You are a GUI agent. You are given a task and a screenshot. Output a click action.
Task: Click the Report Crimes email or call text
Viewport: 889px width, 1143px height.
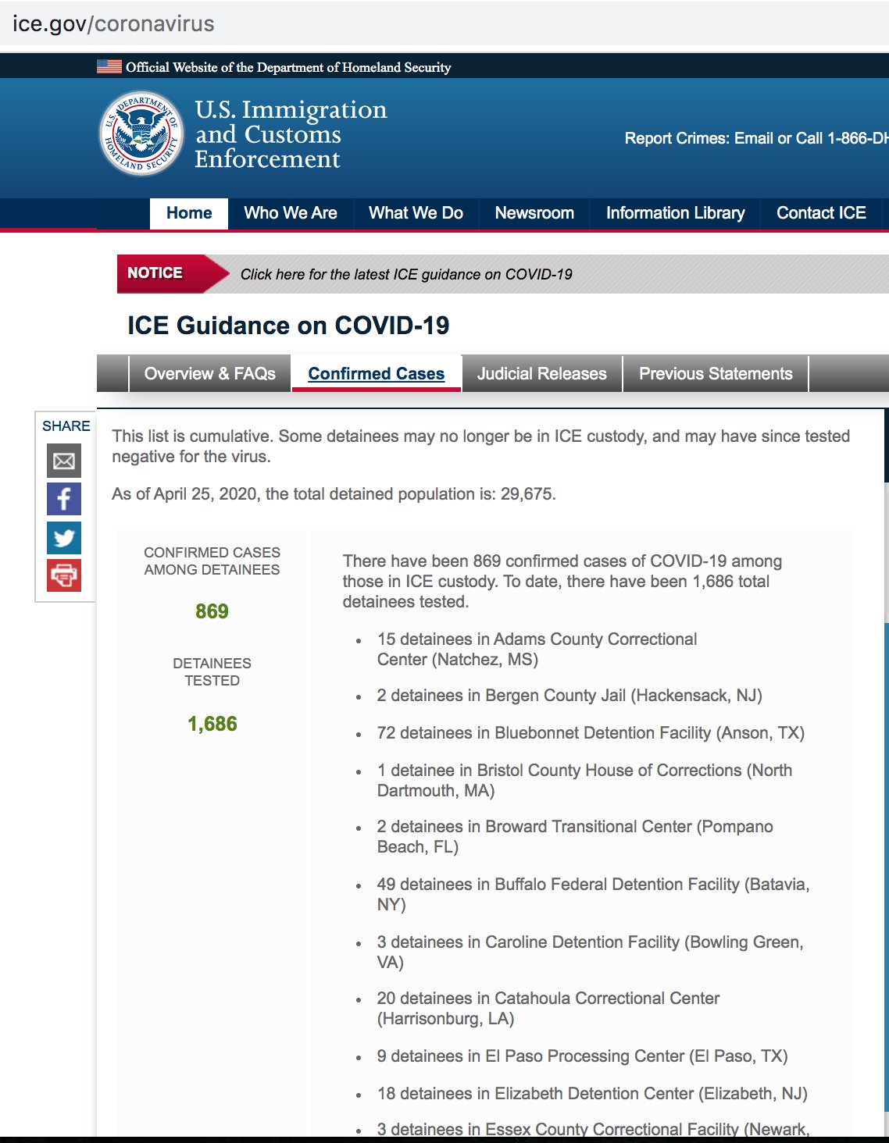(756, 138)
